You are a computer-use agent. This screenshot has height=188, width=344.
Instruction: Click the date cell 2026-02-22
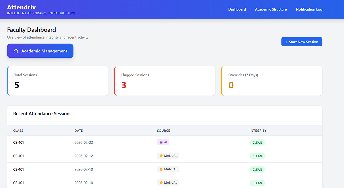(x=84, y=143)
